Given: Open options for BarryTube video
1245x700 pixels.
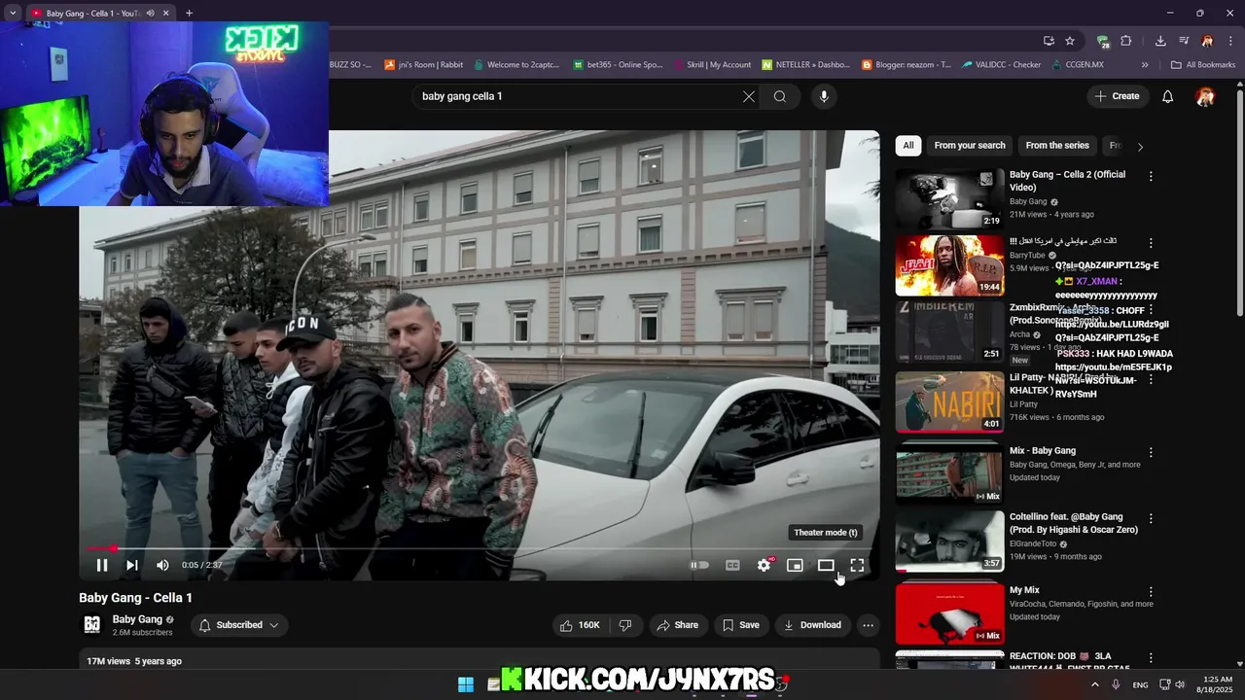Looking at the screenshot, I should 1151,243.
